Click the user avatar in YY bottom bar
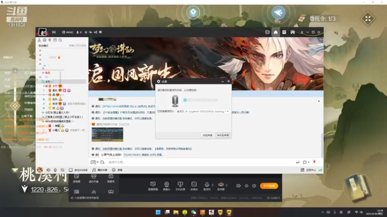Screen dimensions: 387x217 click(x=40, y=170)
